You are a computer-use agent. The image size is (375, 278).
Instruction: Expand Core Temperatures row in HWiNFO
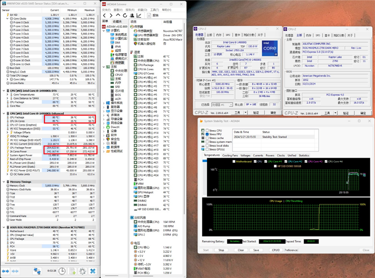[7, 95]
